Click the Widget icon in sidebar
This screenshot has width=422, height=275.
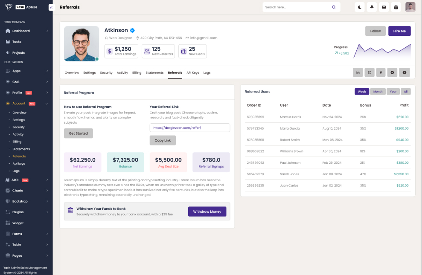[8, 223]
